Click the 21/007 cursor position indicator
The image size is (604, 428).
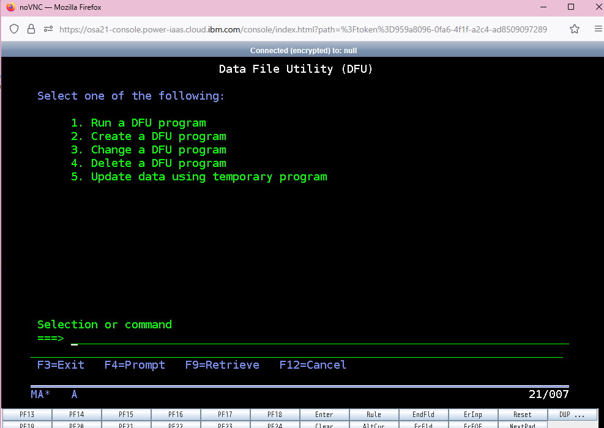pyautogui.click(x=548, y=394)
